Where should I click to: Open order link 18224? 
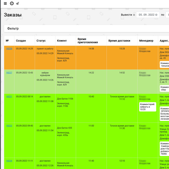coord(9,161)
